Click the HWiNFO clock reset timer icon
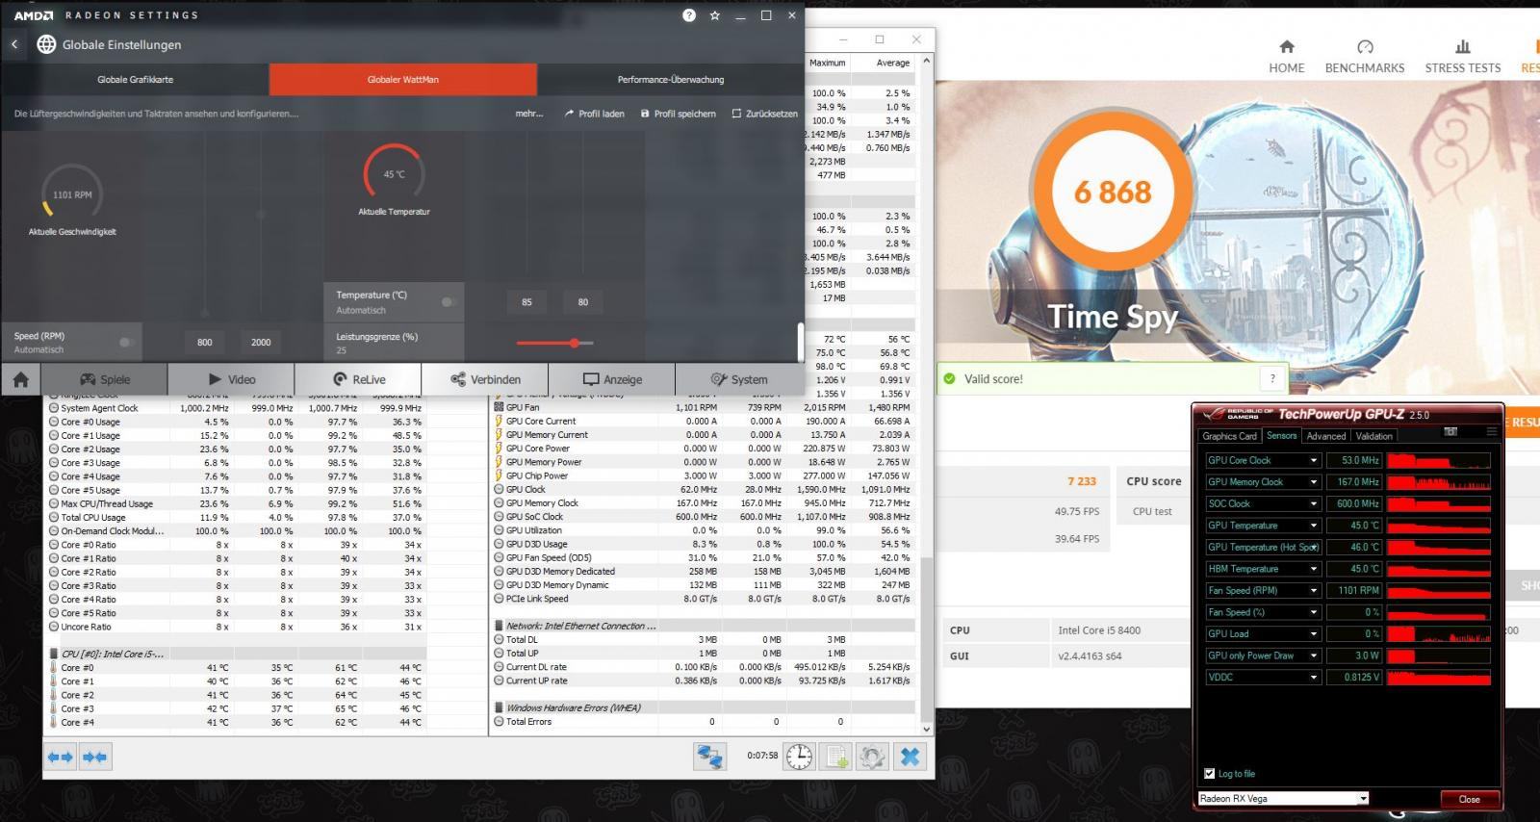Image resolution: width=1540 pixels, height=822 pixels. point(799,757)
